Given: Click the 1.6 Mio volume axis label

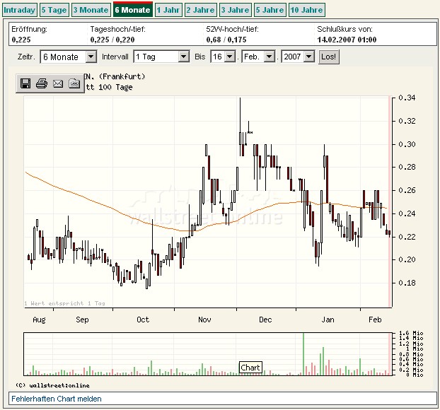Looking at the screenshot, I should [411, 333].
